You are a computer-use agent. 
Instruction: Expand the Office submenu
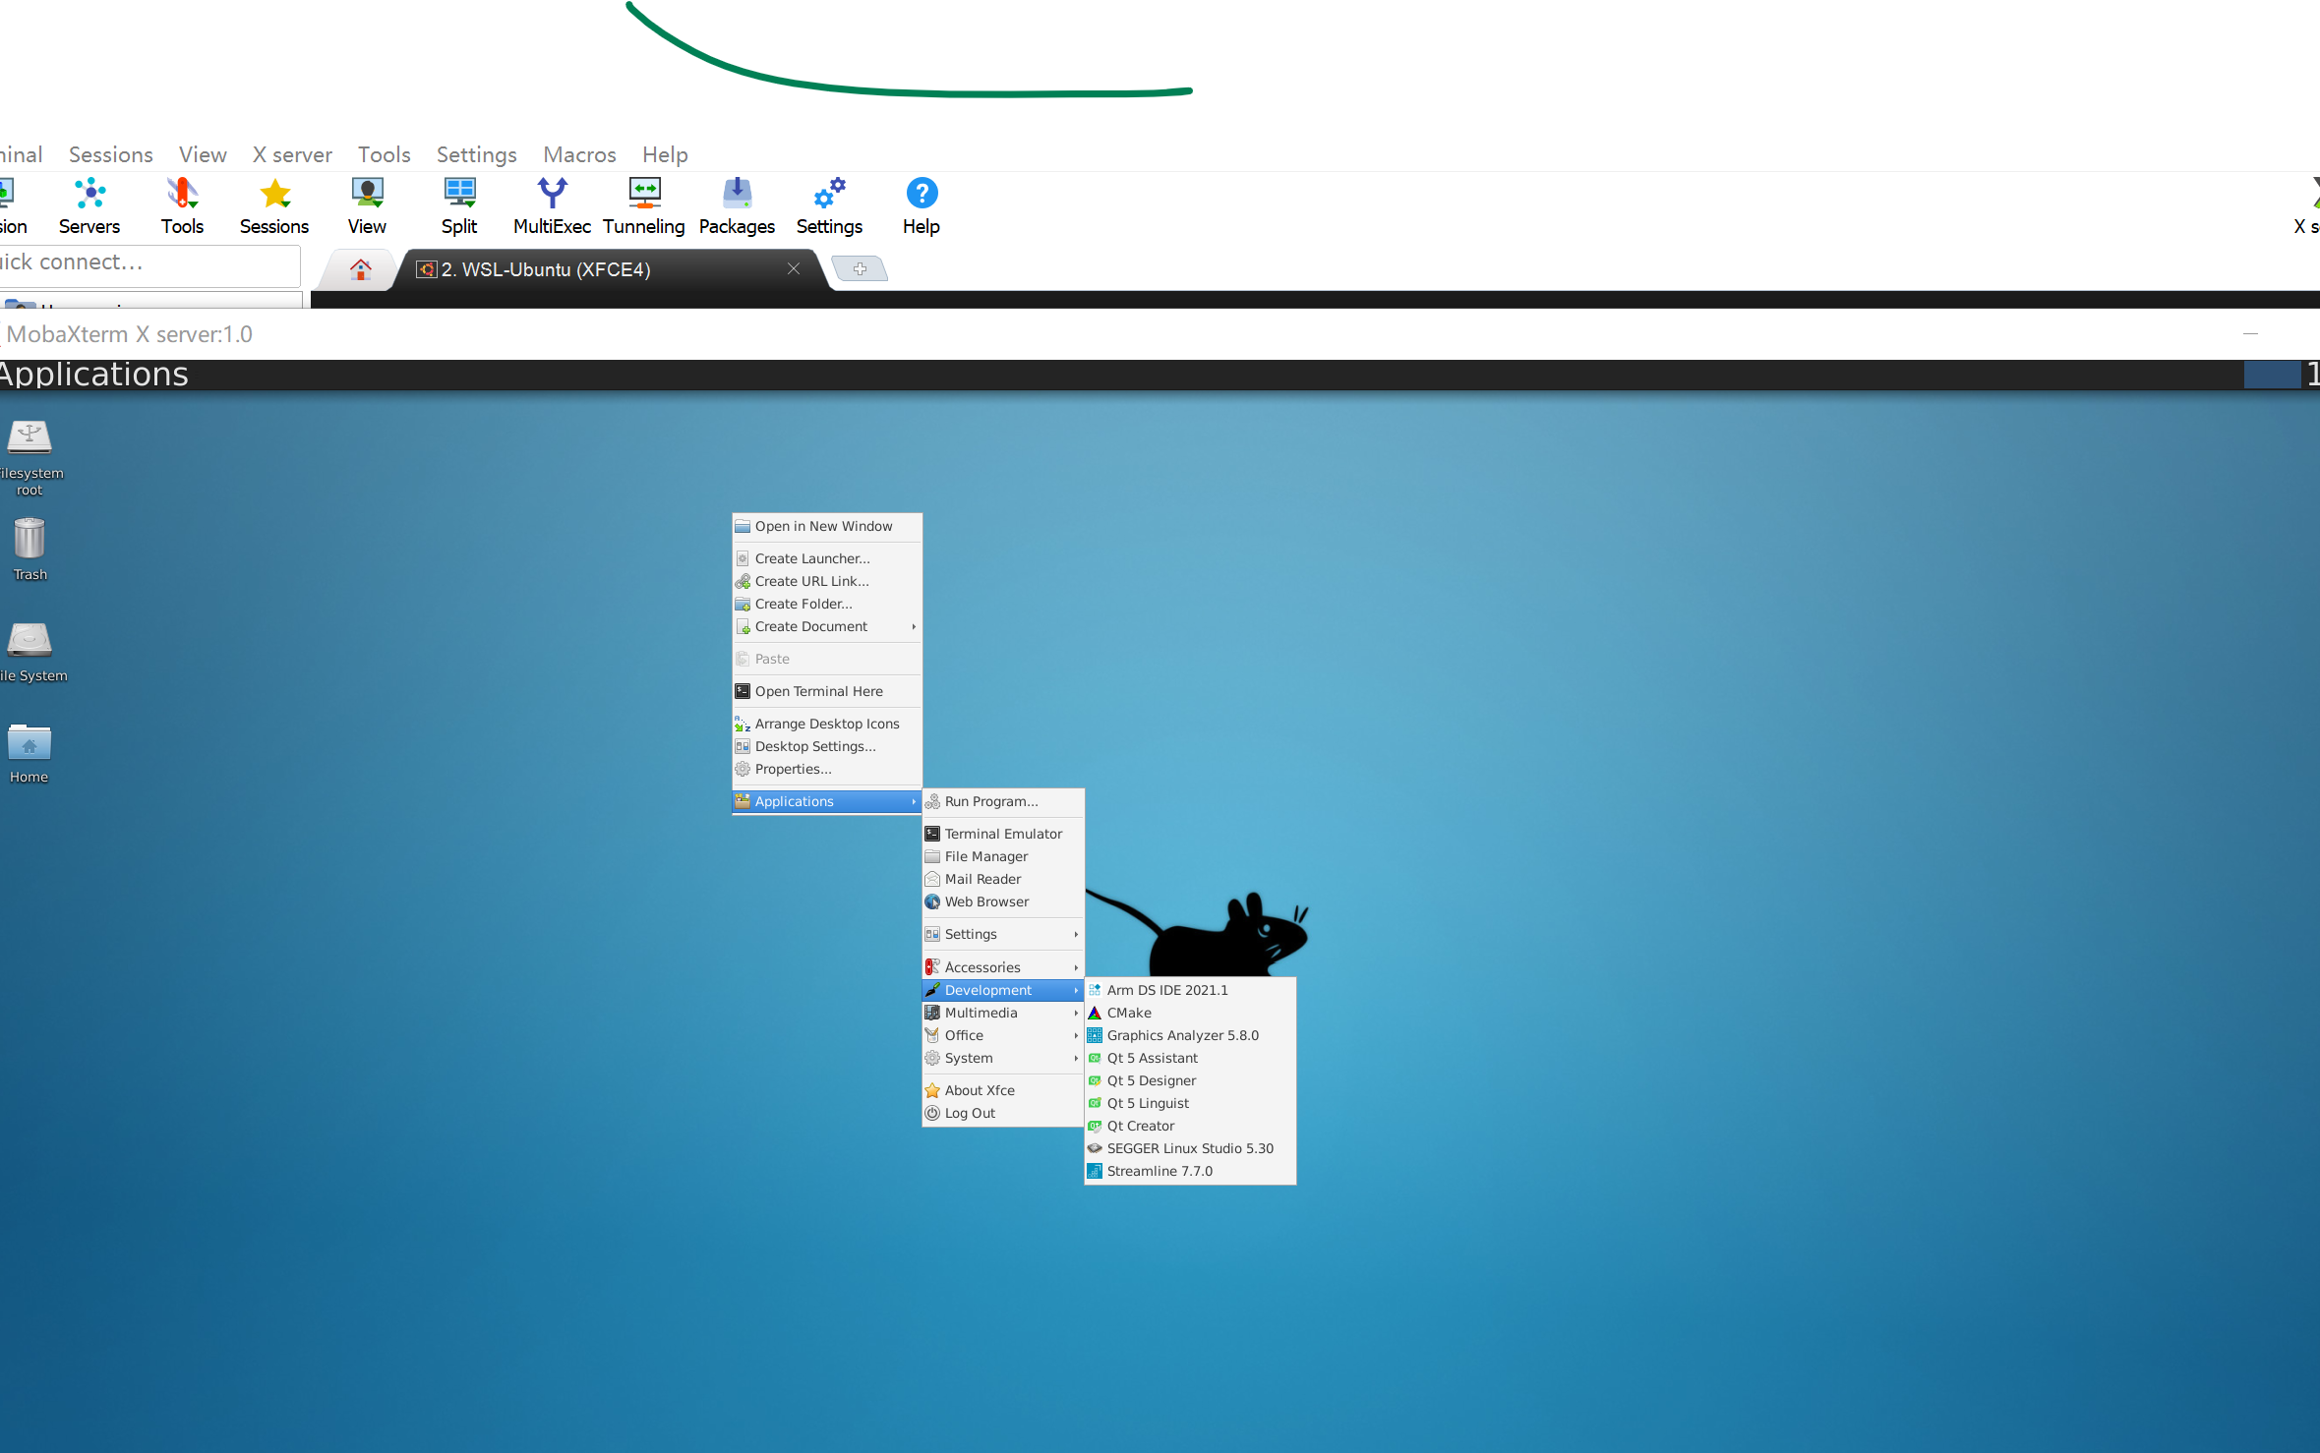1003,1035
